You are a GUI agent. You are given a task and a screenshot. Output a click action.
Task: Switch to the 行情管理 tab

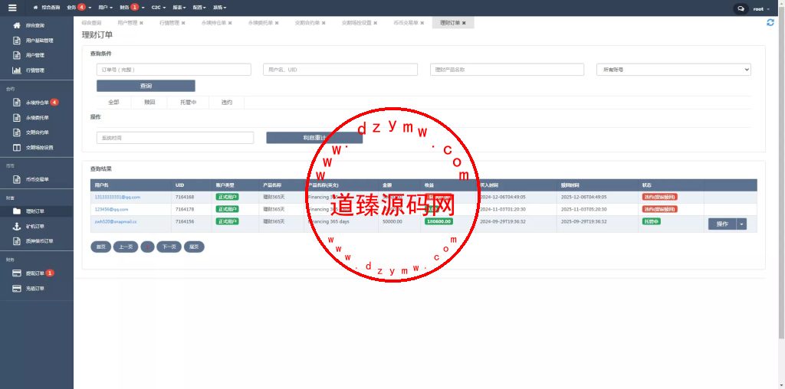click(169, 23)
